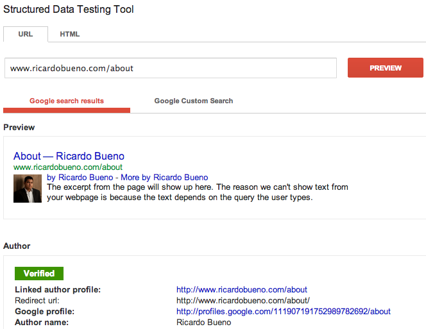Click the green www.ricardobueno.com/about URL
The height and width of the screenshot is (329, 426).
[68, 167]
